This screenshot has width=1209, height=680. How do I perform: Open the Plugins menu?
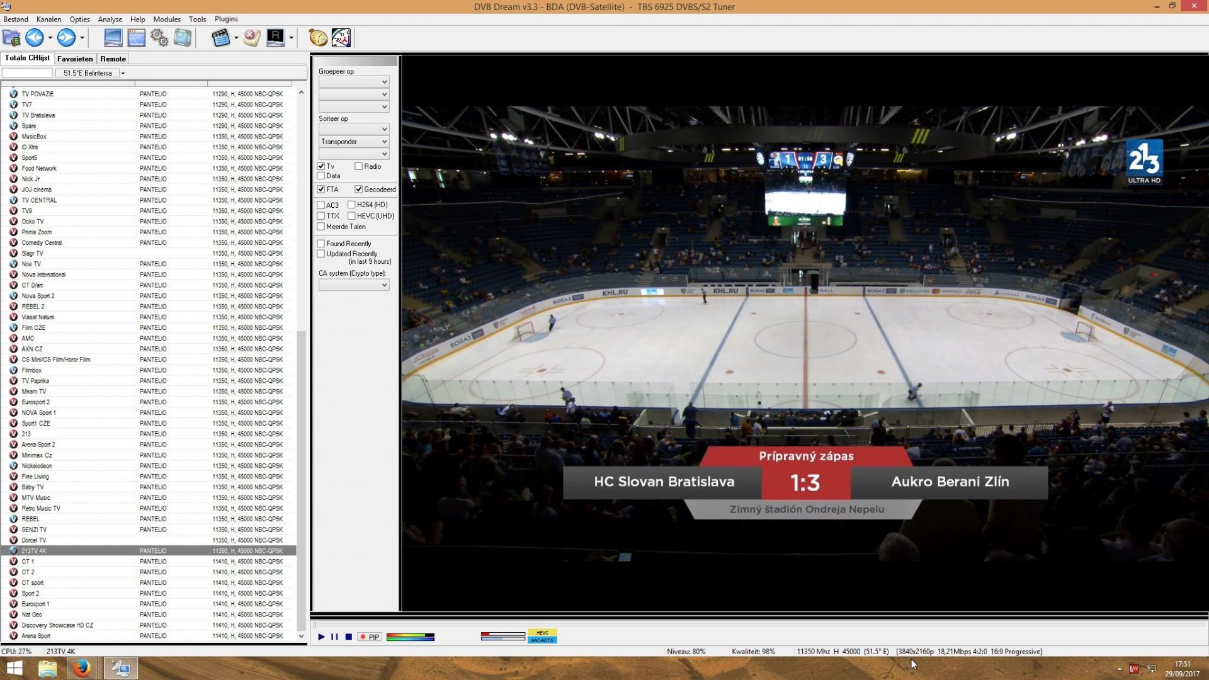[225, 19]
